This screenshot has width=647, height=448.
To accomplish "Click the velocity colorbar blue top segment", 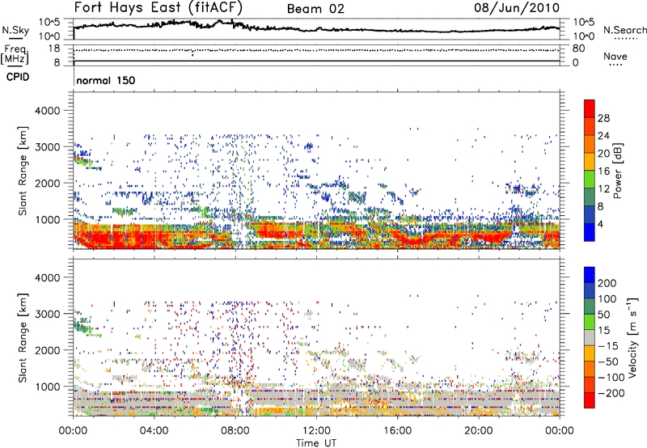I will pos(590,275).
